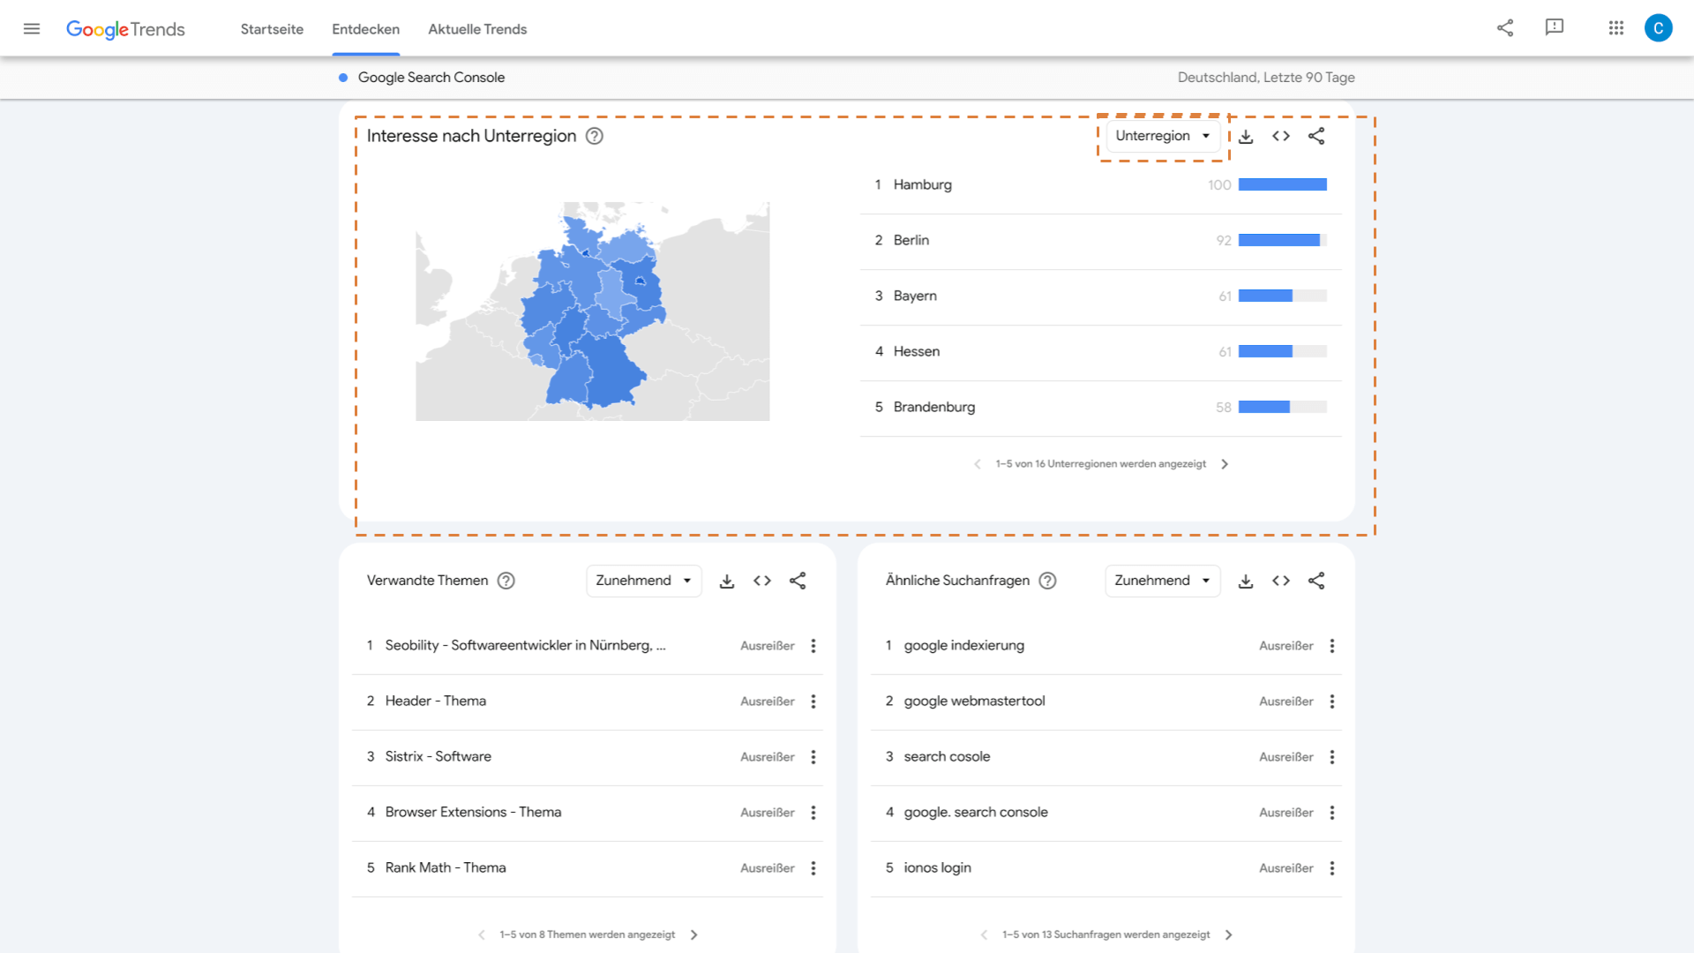
Task: Open the send feedback icon
Action: (x=1555, y=28)
